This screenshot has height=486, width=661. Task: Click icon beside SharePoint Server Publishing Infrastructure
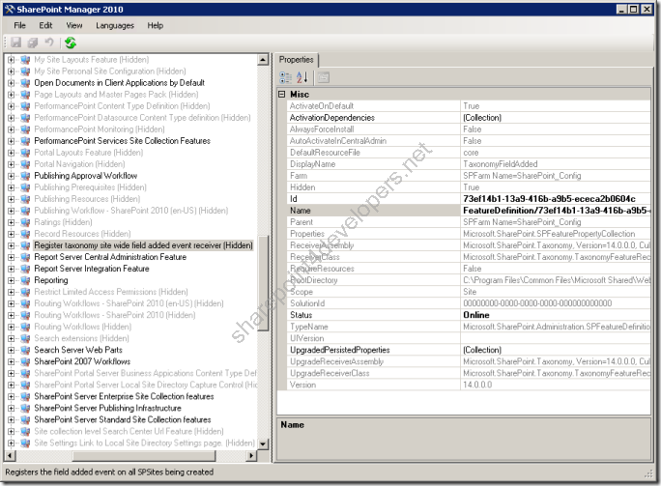(x=25, y=408)
